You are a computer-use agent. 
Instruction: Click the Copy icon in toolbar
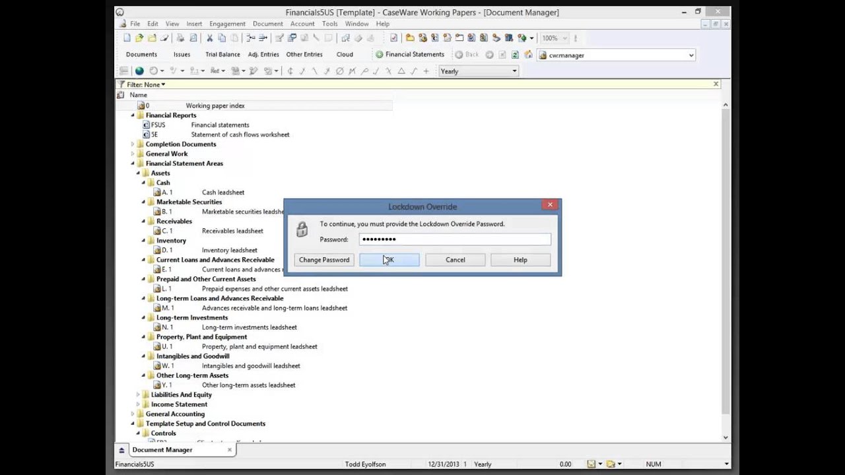click(x=222, y=38)
